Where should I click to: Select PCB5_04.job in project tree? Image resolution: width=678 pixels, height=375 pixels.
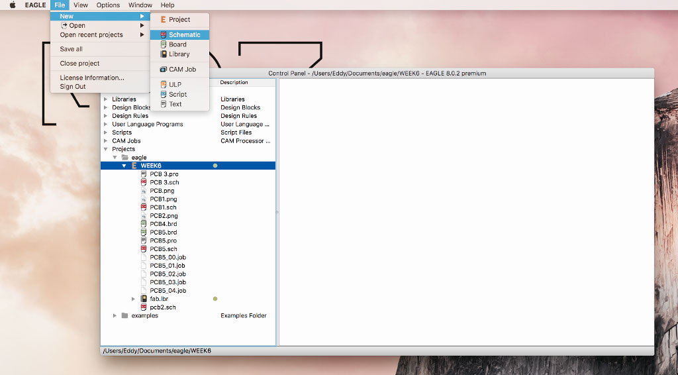click(168, 291)
